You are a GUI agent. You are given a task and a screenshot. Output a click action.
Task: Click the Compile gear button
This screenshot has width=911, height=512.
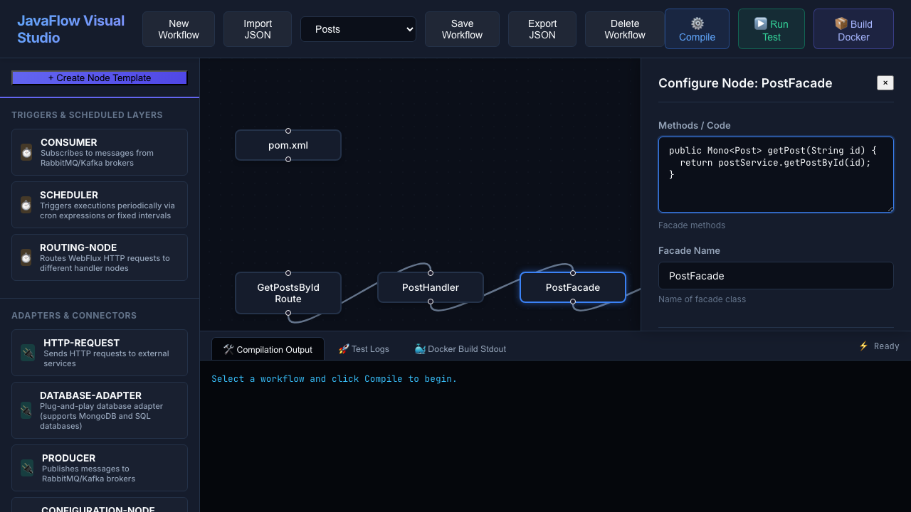pyautogui.click(x=697, y=29)
